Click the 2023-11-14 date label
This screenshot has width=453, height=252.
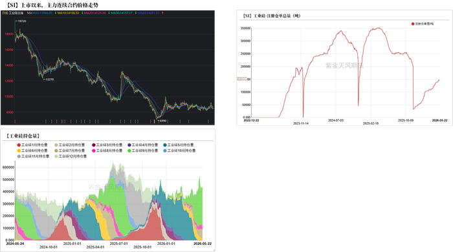(301, 123)
